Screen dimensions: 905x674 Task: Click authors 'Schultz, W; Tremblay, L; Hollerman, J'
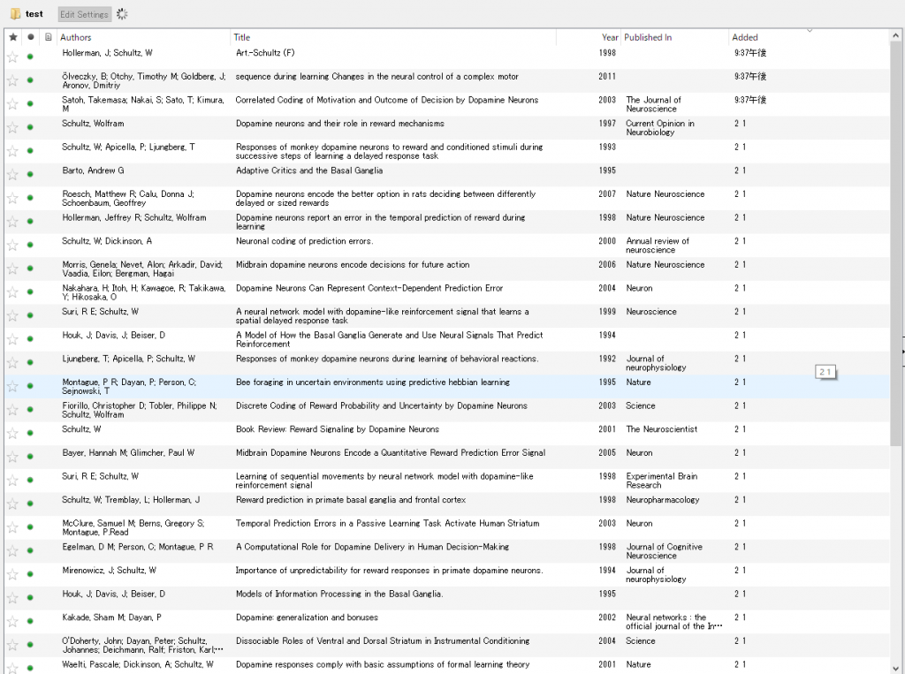pyautogui.click(x=131, y=500)
